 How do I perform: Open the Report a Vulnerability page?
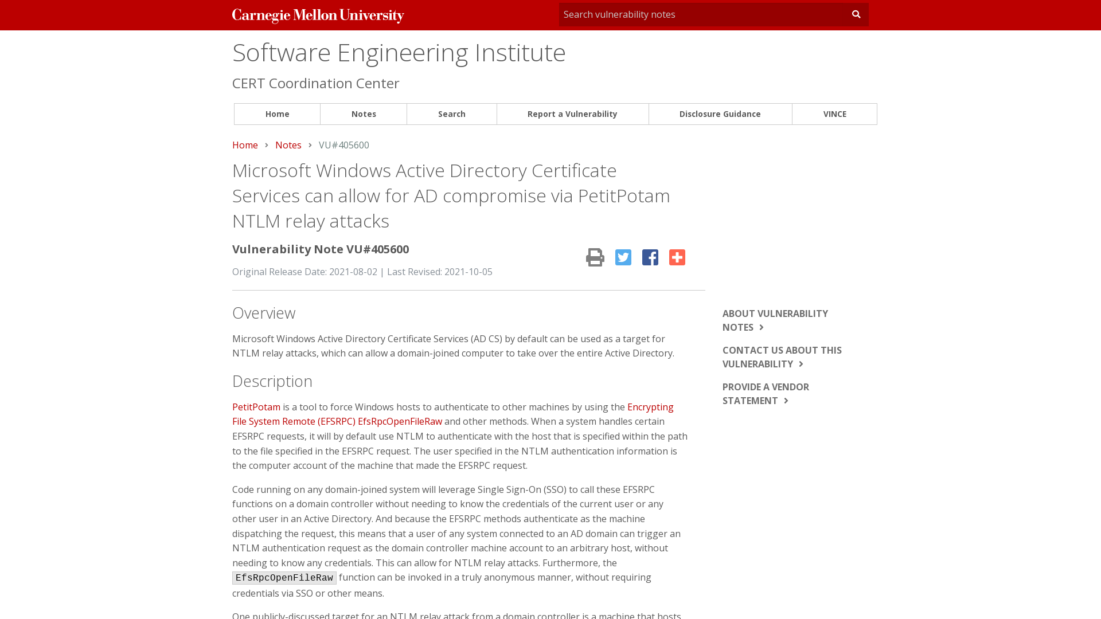pyautogui.click(x=572, y=113)
